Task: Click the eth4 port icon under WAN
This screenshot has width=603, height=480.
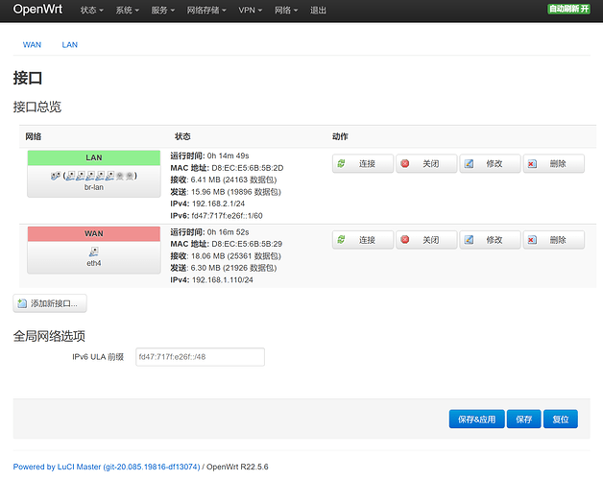Action: point(94,252)
